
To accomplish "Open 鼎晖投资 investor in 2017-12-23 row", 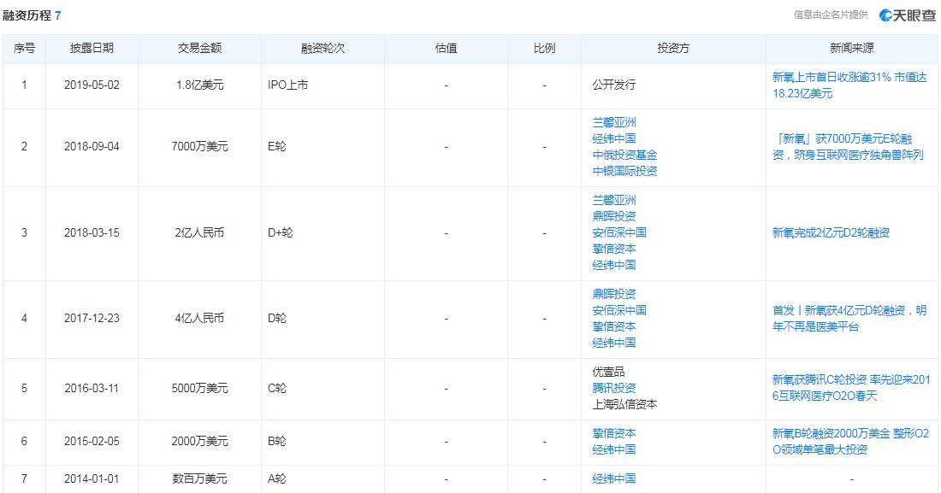I will click(614, 294).
